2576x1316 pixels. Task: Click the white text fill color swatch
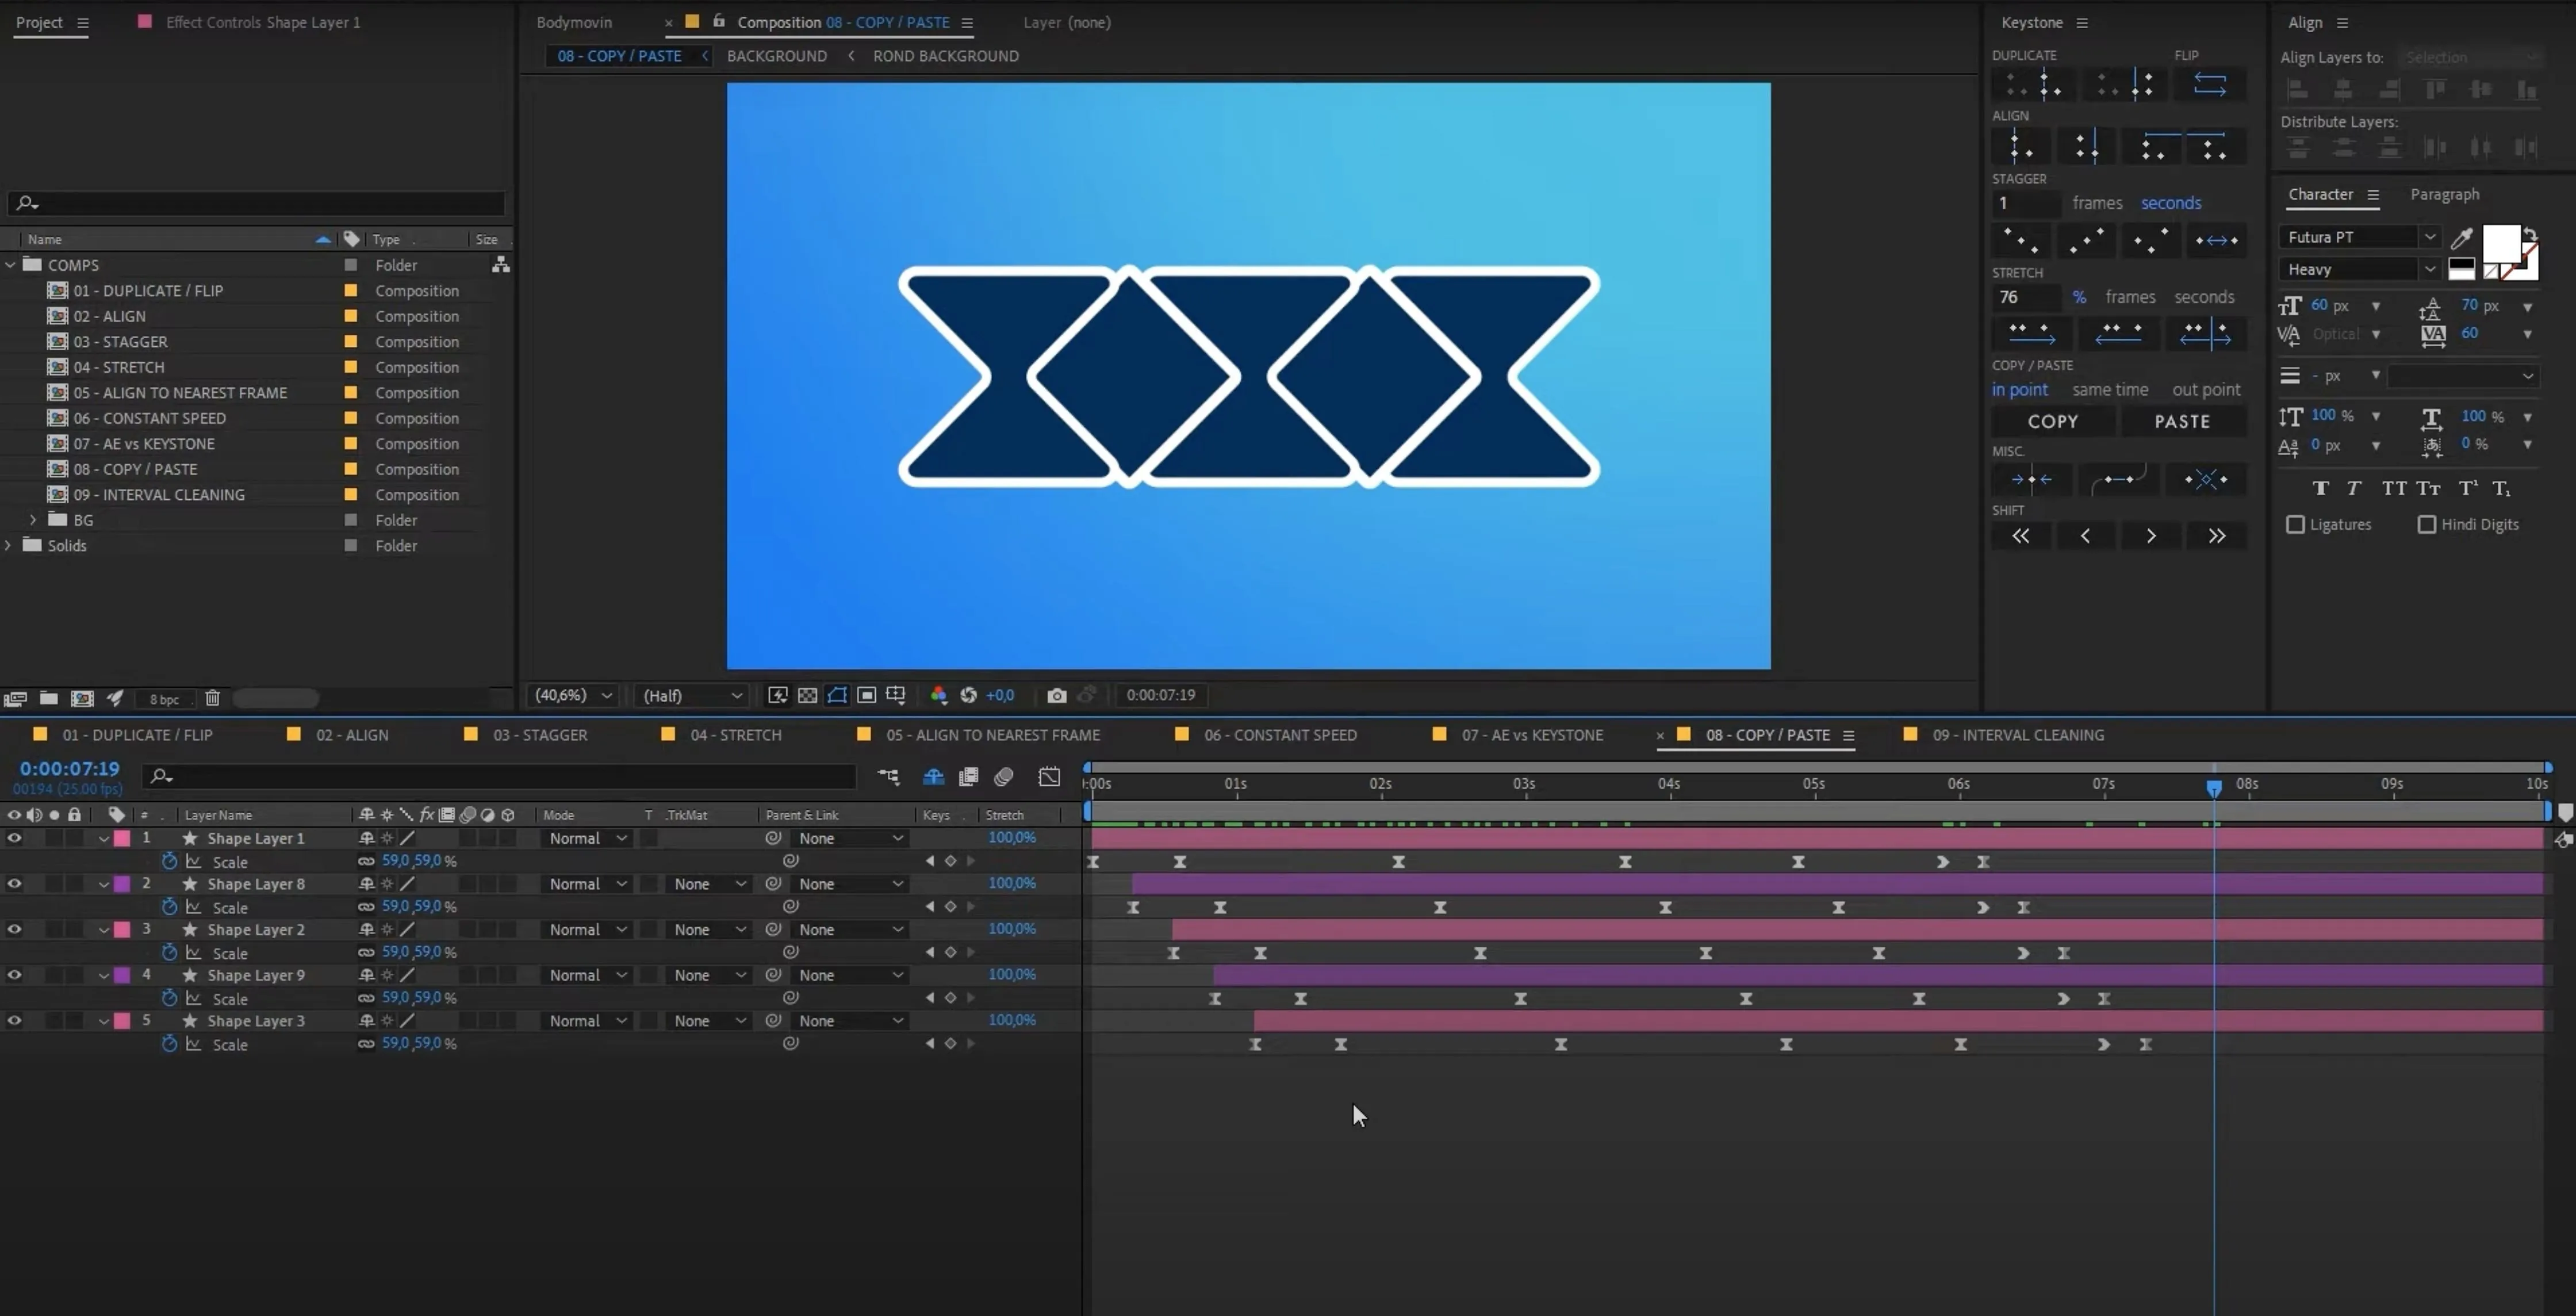point(2501,243)
